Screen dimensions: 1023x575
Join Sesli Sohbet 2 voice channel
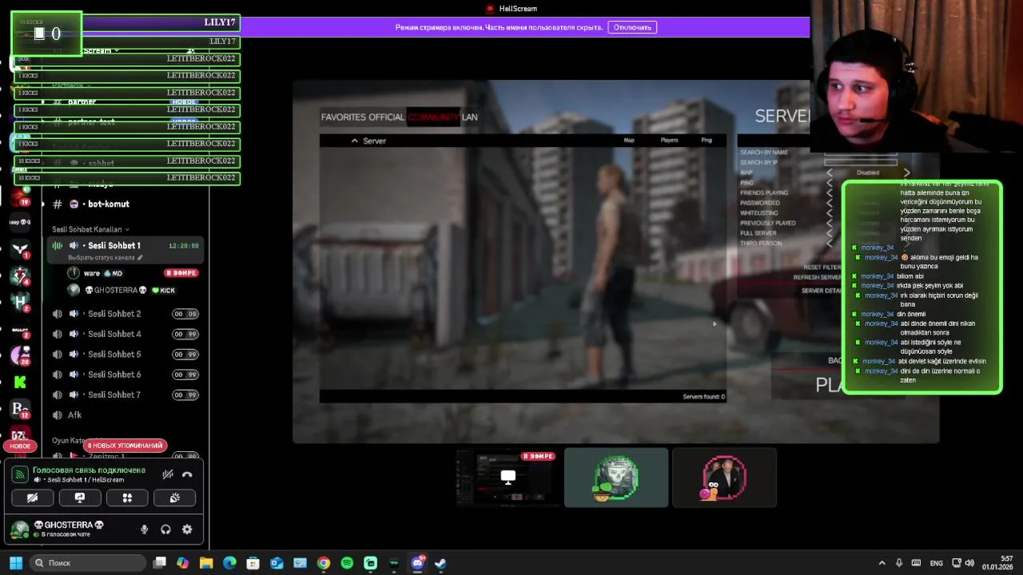pyautogui.click(x=125, y=314)
